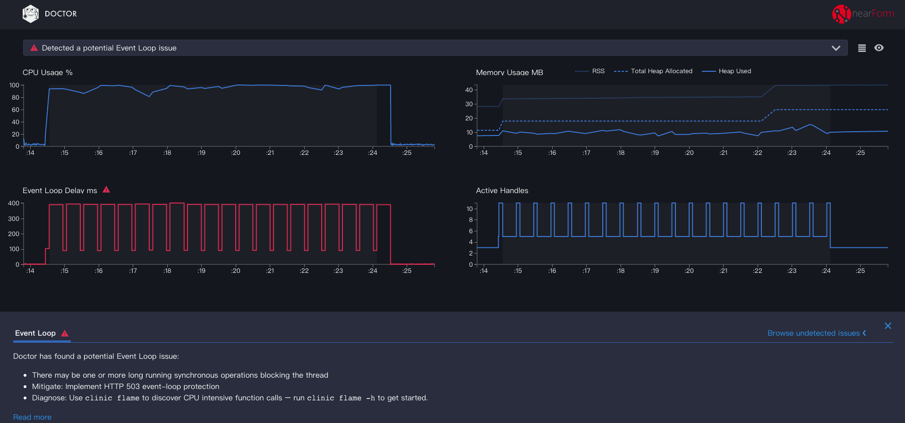The height and width of the screenshot is (423, 905).
Task: Click the DOCTOR title text
Action: pos(60,14)
